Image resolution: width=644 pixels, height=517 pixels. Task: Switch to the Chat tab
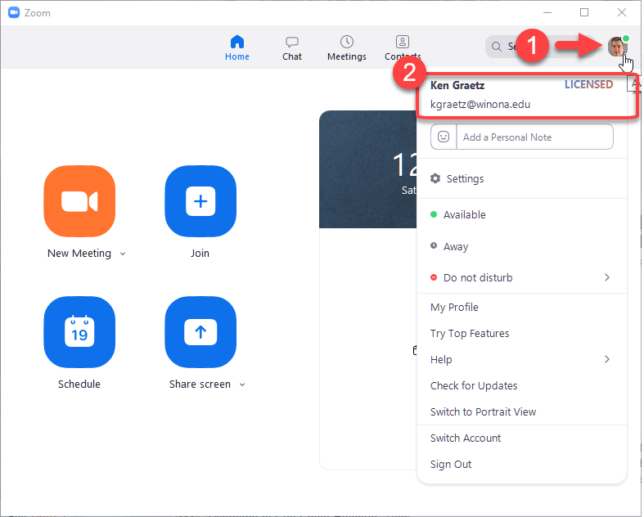[x=292, y=48]
